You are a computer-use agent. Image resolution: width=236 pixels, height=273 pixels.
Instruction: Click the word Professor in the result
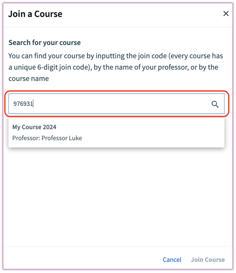click(x=25, y=138)
